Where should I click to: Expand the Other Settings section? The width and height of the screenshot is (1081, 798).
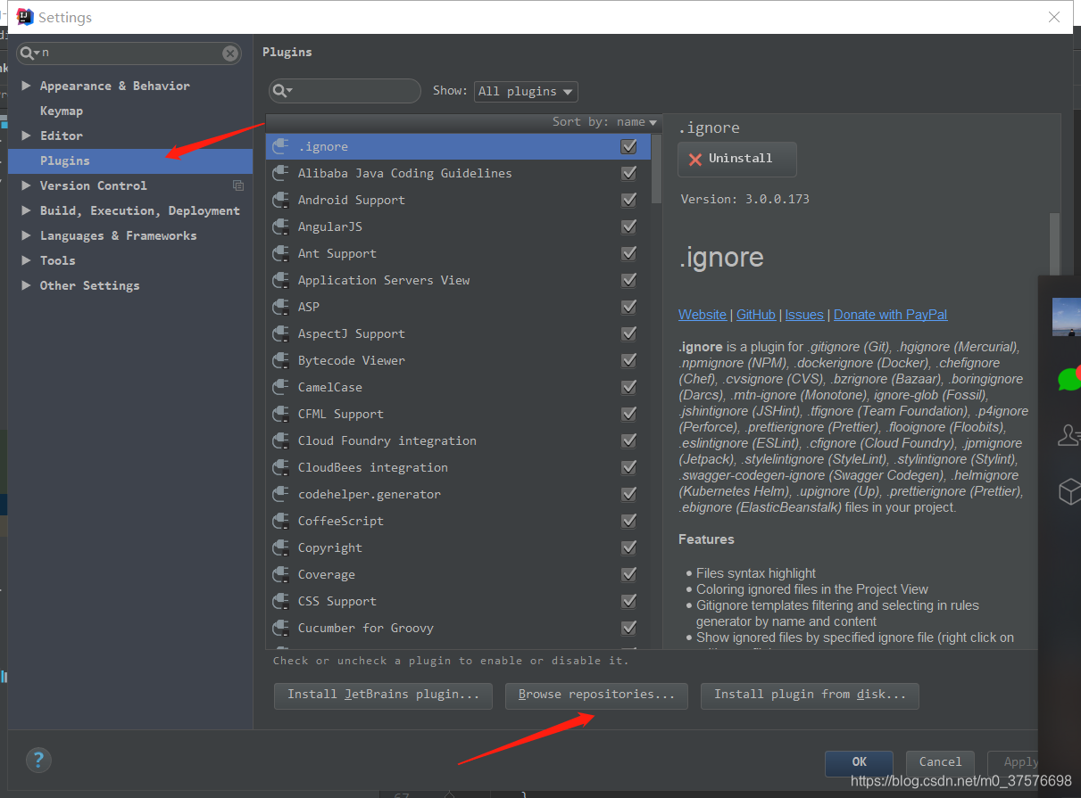pyautogui.click(x=26, y=285)
